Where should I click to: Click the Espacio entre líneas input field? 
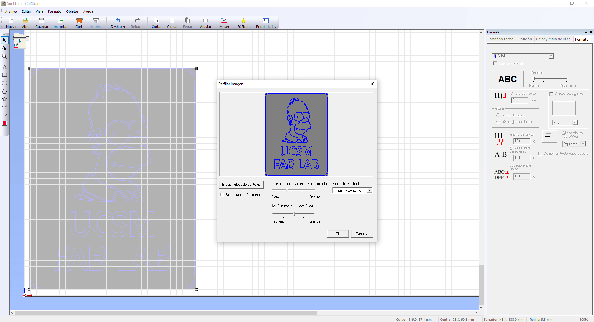point(522,176)
